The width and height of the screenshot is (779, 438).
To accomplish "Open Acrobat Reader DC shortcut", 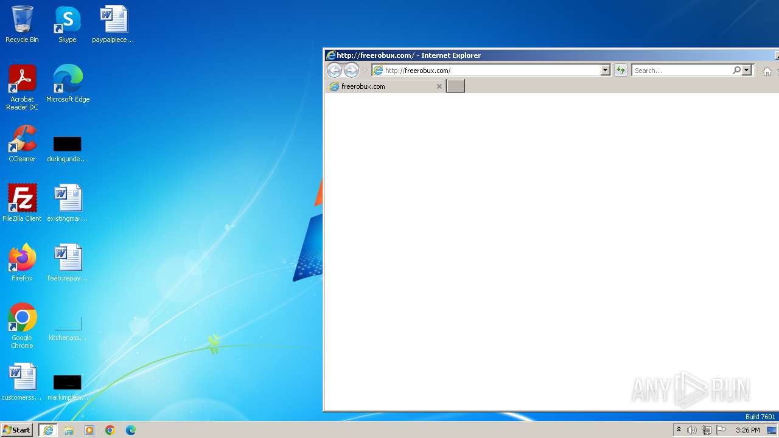I will click(x=22, y=88).
